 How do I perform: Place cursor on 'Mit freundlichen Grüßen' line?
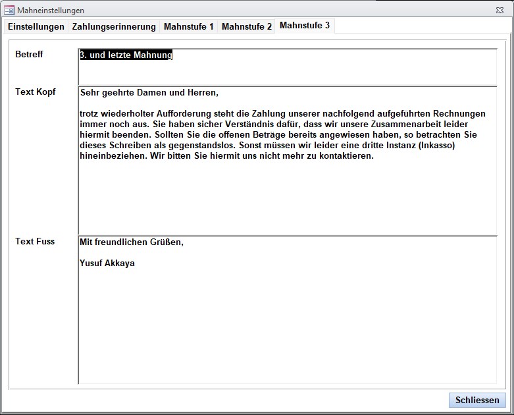coord(131,242)
